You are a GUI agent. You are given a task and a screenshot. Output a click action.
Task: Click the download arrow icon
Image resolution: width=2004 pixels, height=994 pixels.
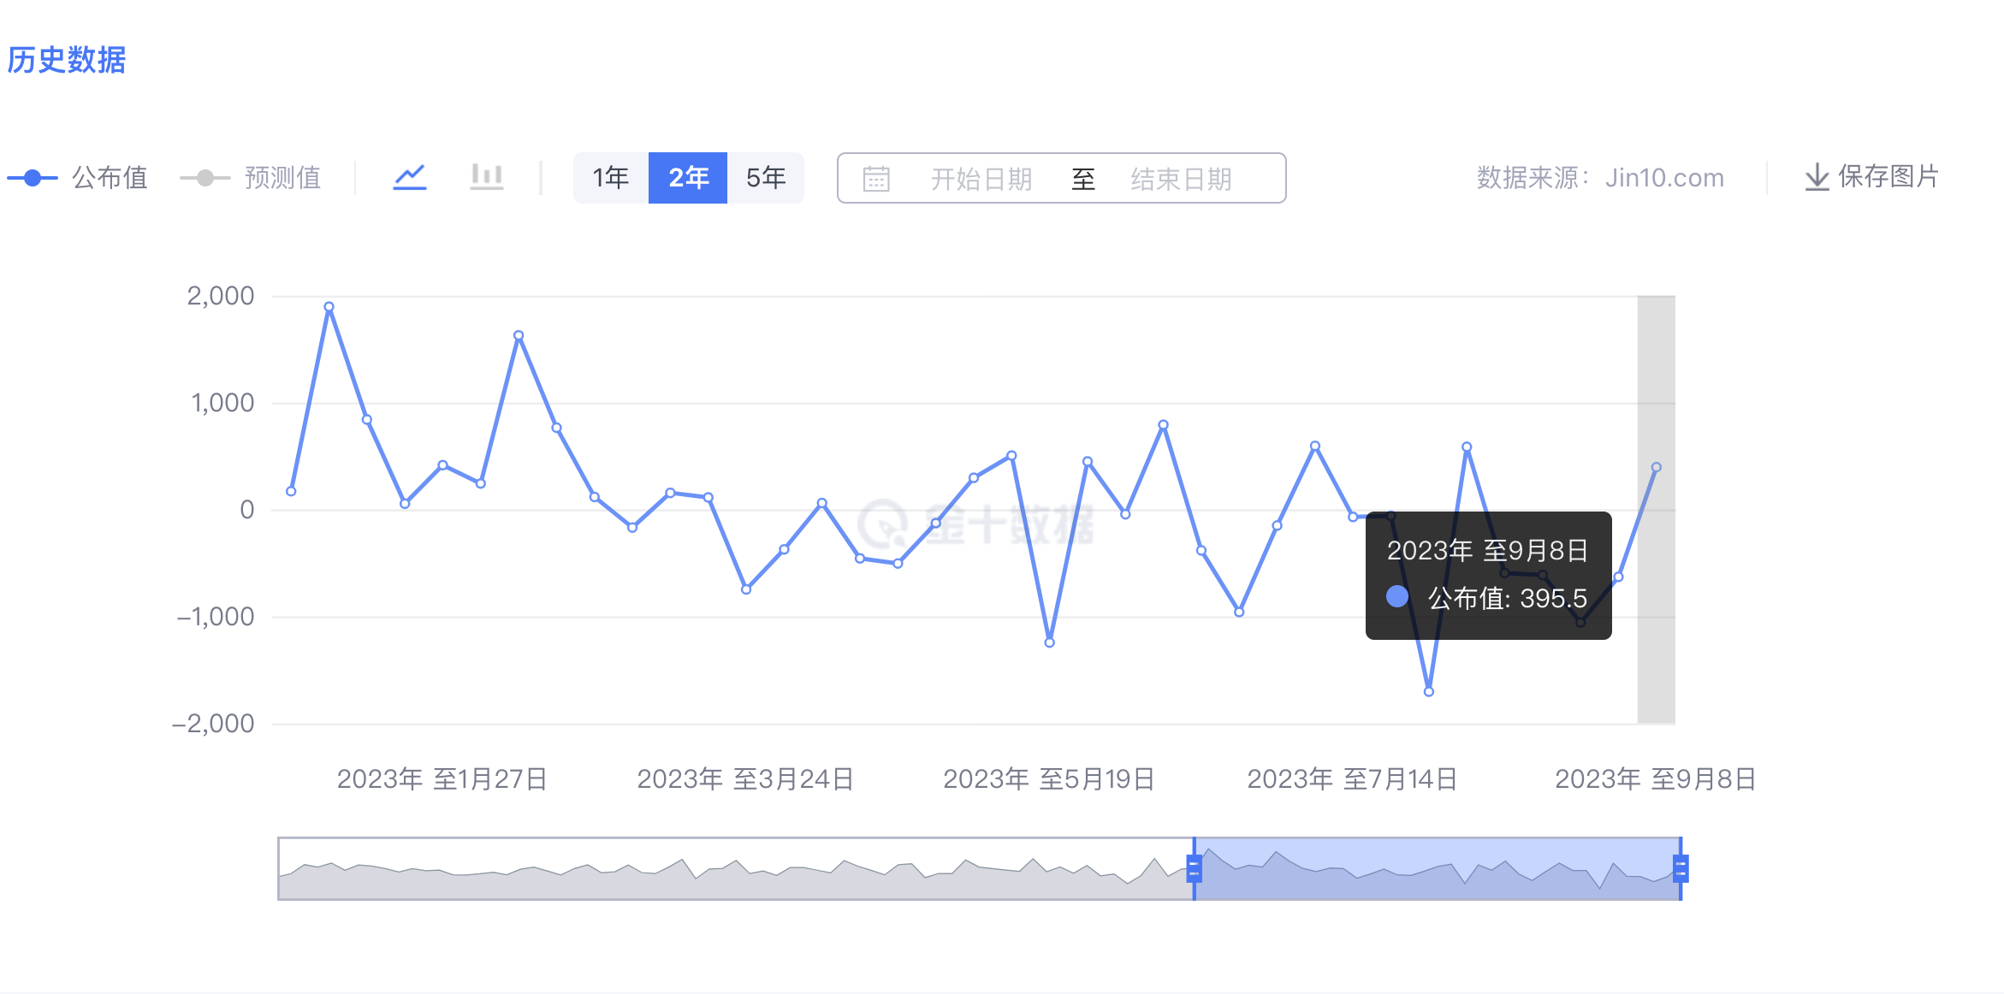coord(1816,177)
